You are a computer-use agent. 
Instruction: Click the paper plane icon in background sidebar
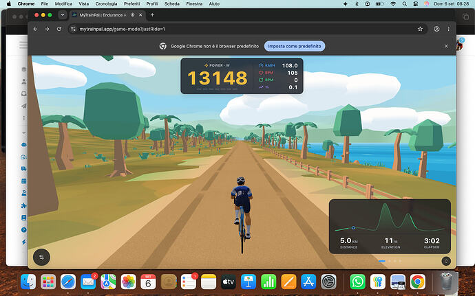[x=24, y=106]
